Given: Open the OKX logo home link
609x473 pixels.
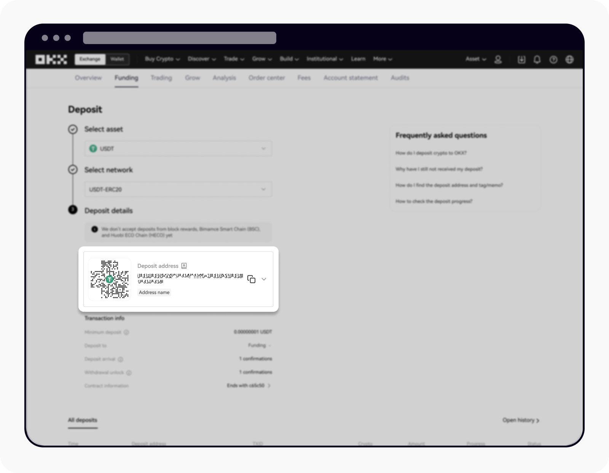Looking at the screenshot, I should pos(51,59).
